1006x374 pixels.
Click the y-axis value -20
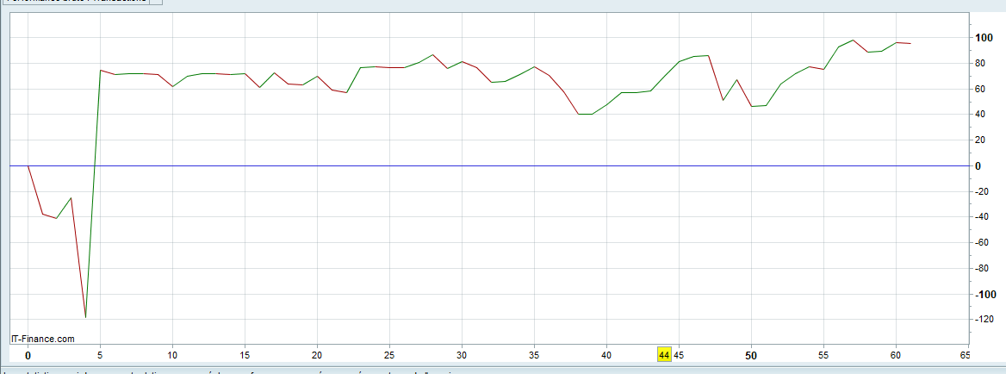click(982, 192)
